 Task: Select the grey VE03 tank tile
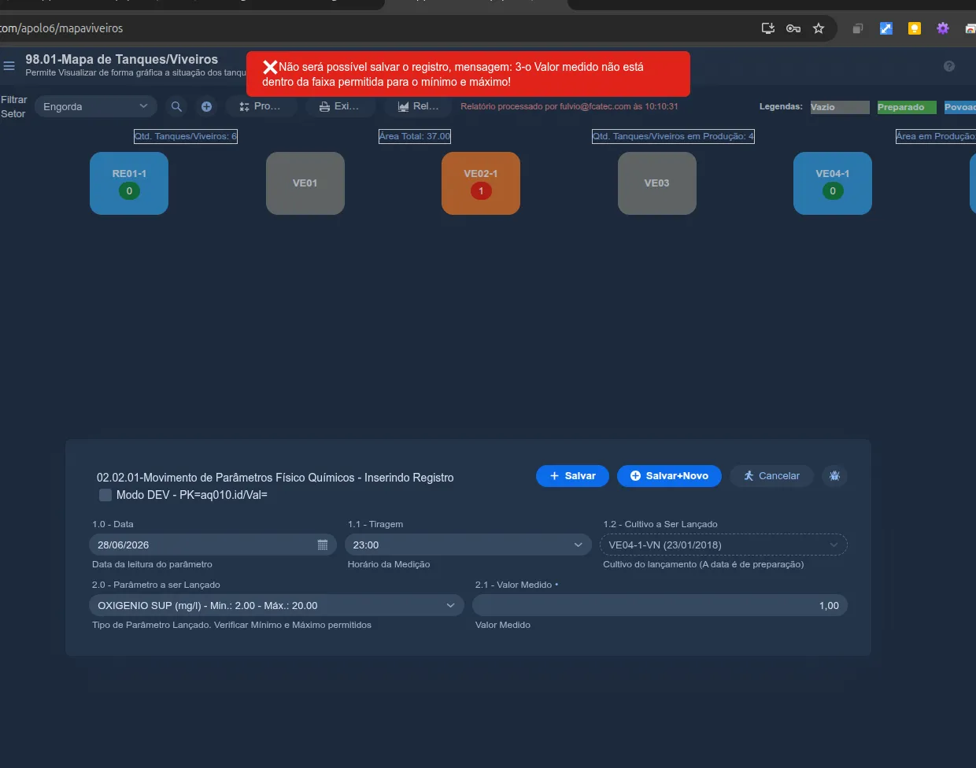point(657,183)
